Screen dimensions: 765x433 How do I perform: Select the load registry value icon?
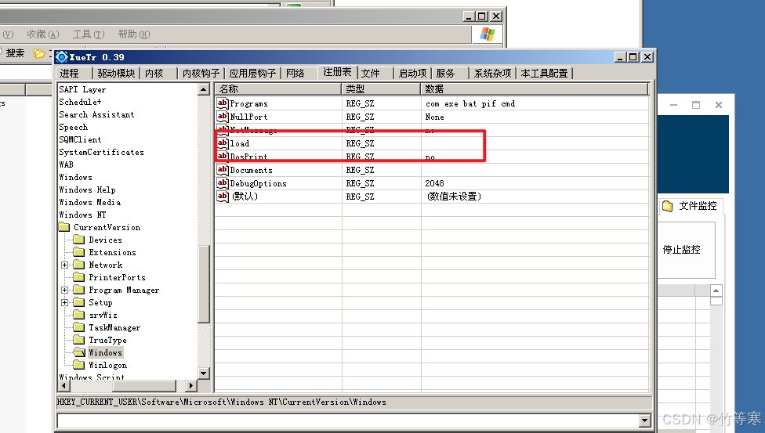(x=223, y=143)
